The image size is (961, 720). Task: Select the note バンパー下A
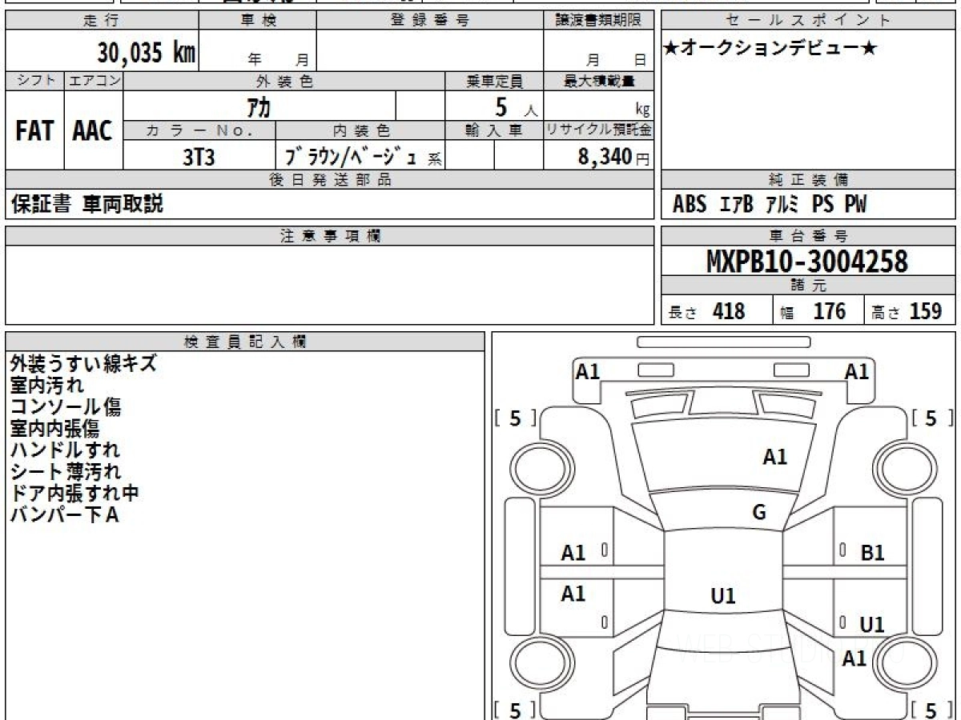point(65,515)
